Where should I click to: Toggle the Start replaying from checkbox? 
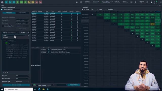click(3, 26)
